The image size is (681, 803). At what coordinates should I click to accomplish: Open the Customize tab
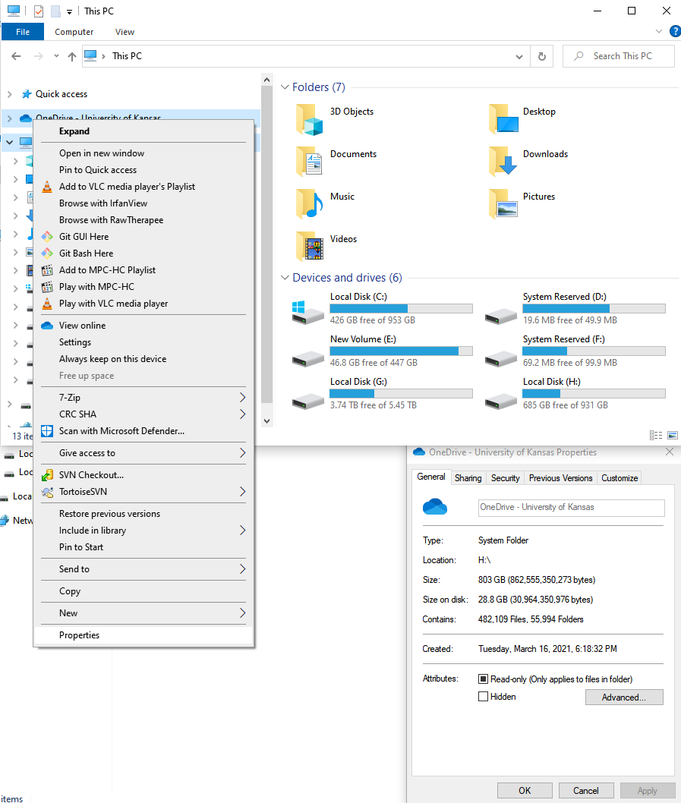[x=620, y=478]
